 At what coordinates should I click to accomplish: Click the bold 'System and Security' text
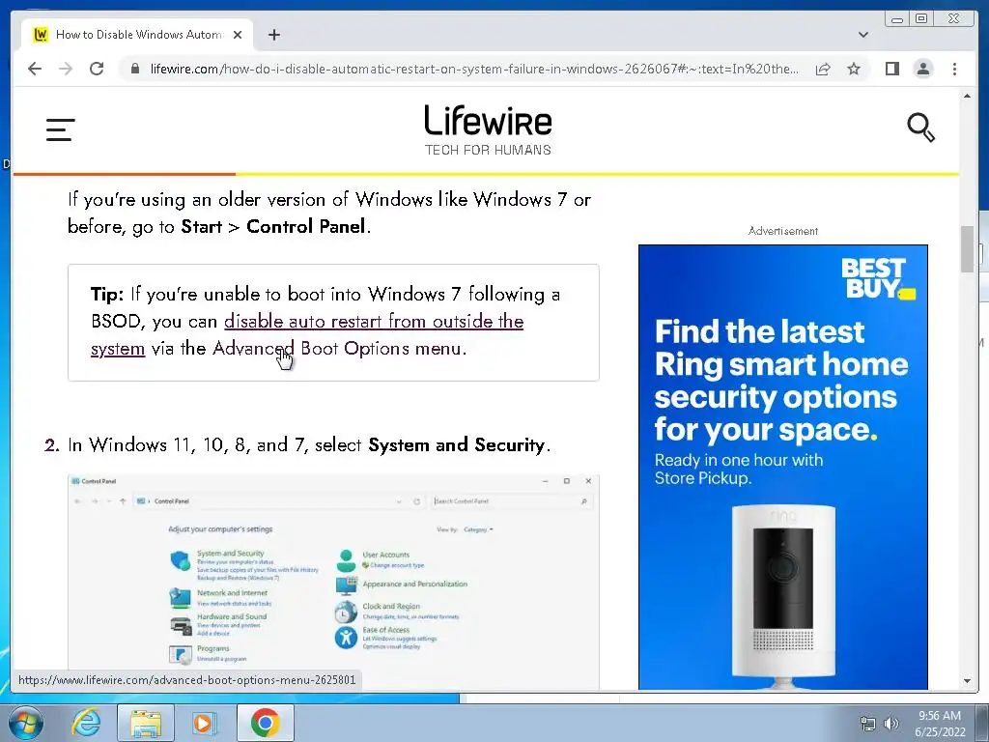pos(456,445)
